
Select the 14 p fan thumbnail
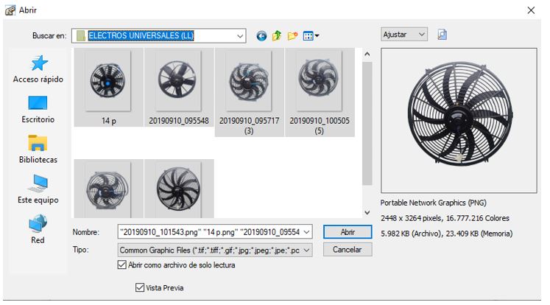108,88
